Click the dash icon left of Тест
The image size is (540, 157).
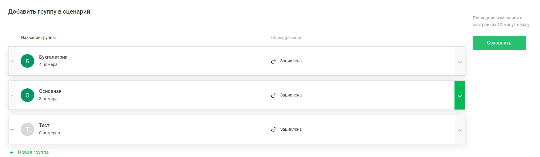click(12, 129)
